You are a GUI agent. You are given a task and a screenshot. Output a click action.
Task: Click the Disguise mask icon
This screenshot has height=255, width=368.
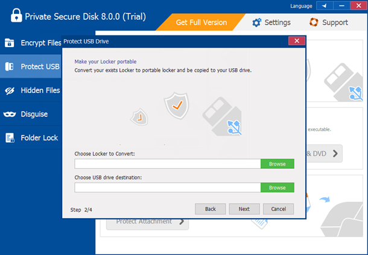pyautogui.click(x=10, y=114)
